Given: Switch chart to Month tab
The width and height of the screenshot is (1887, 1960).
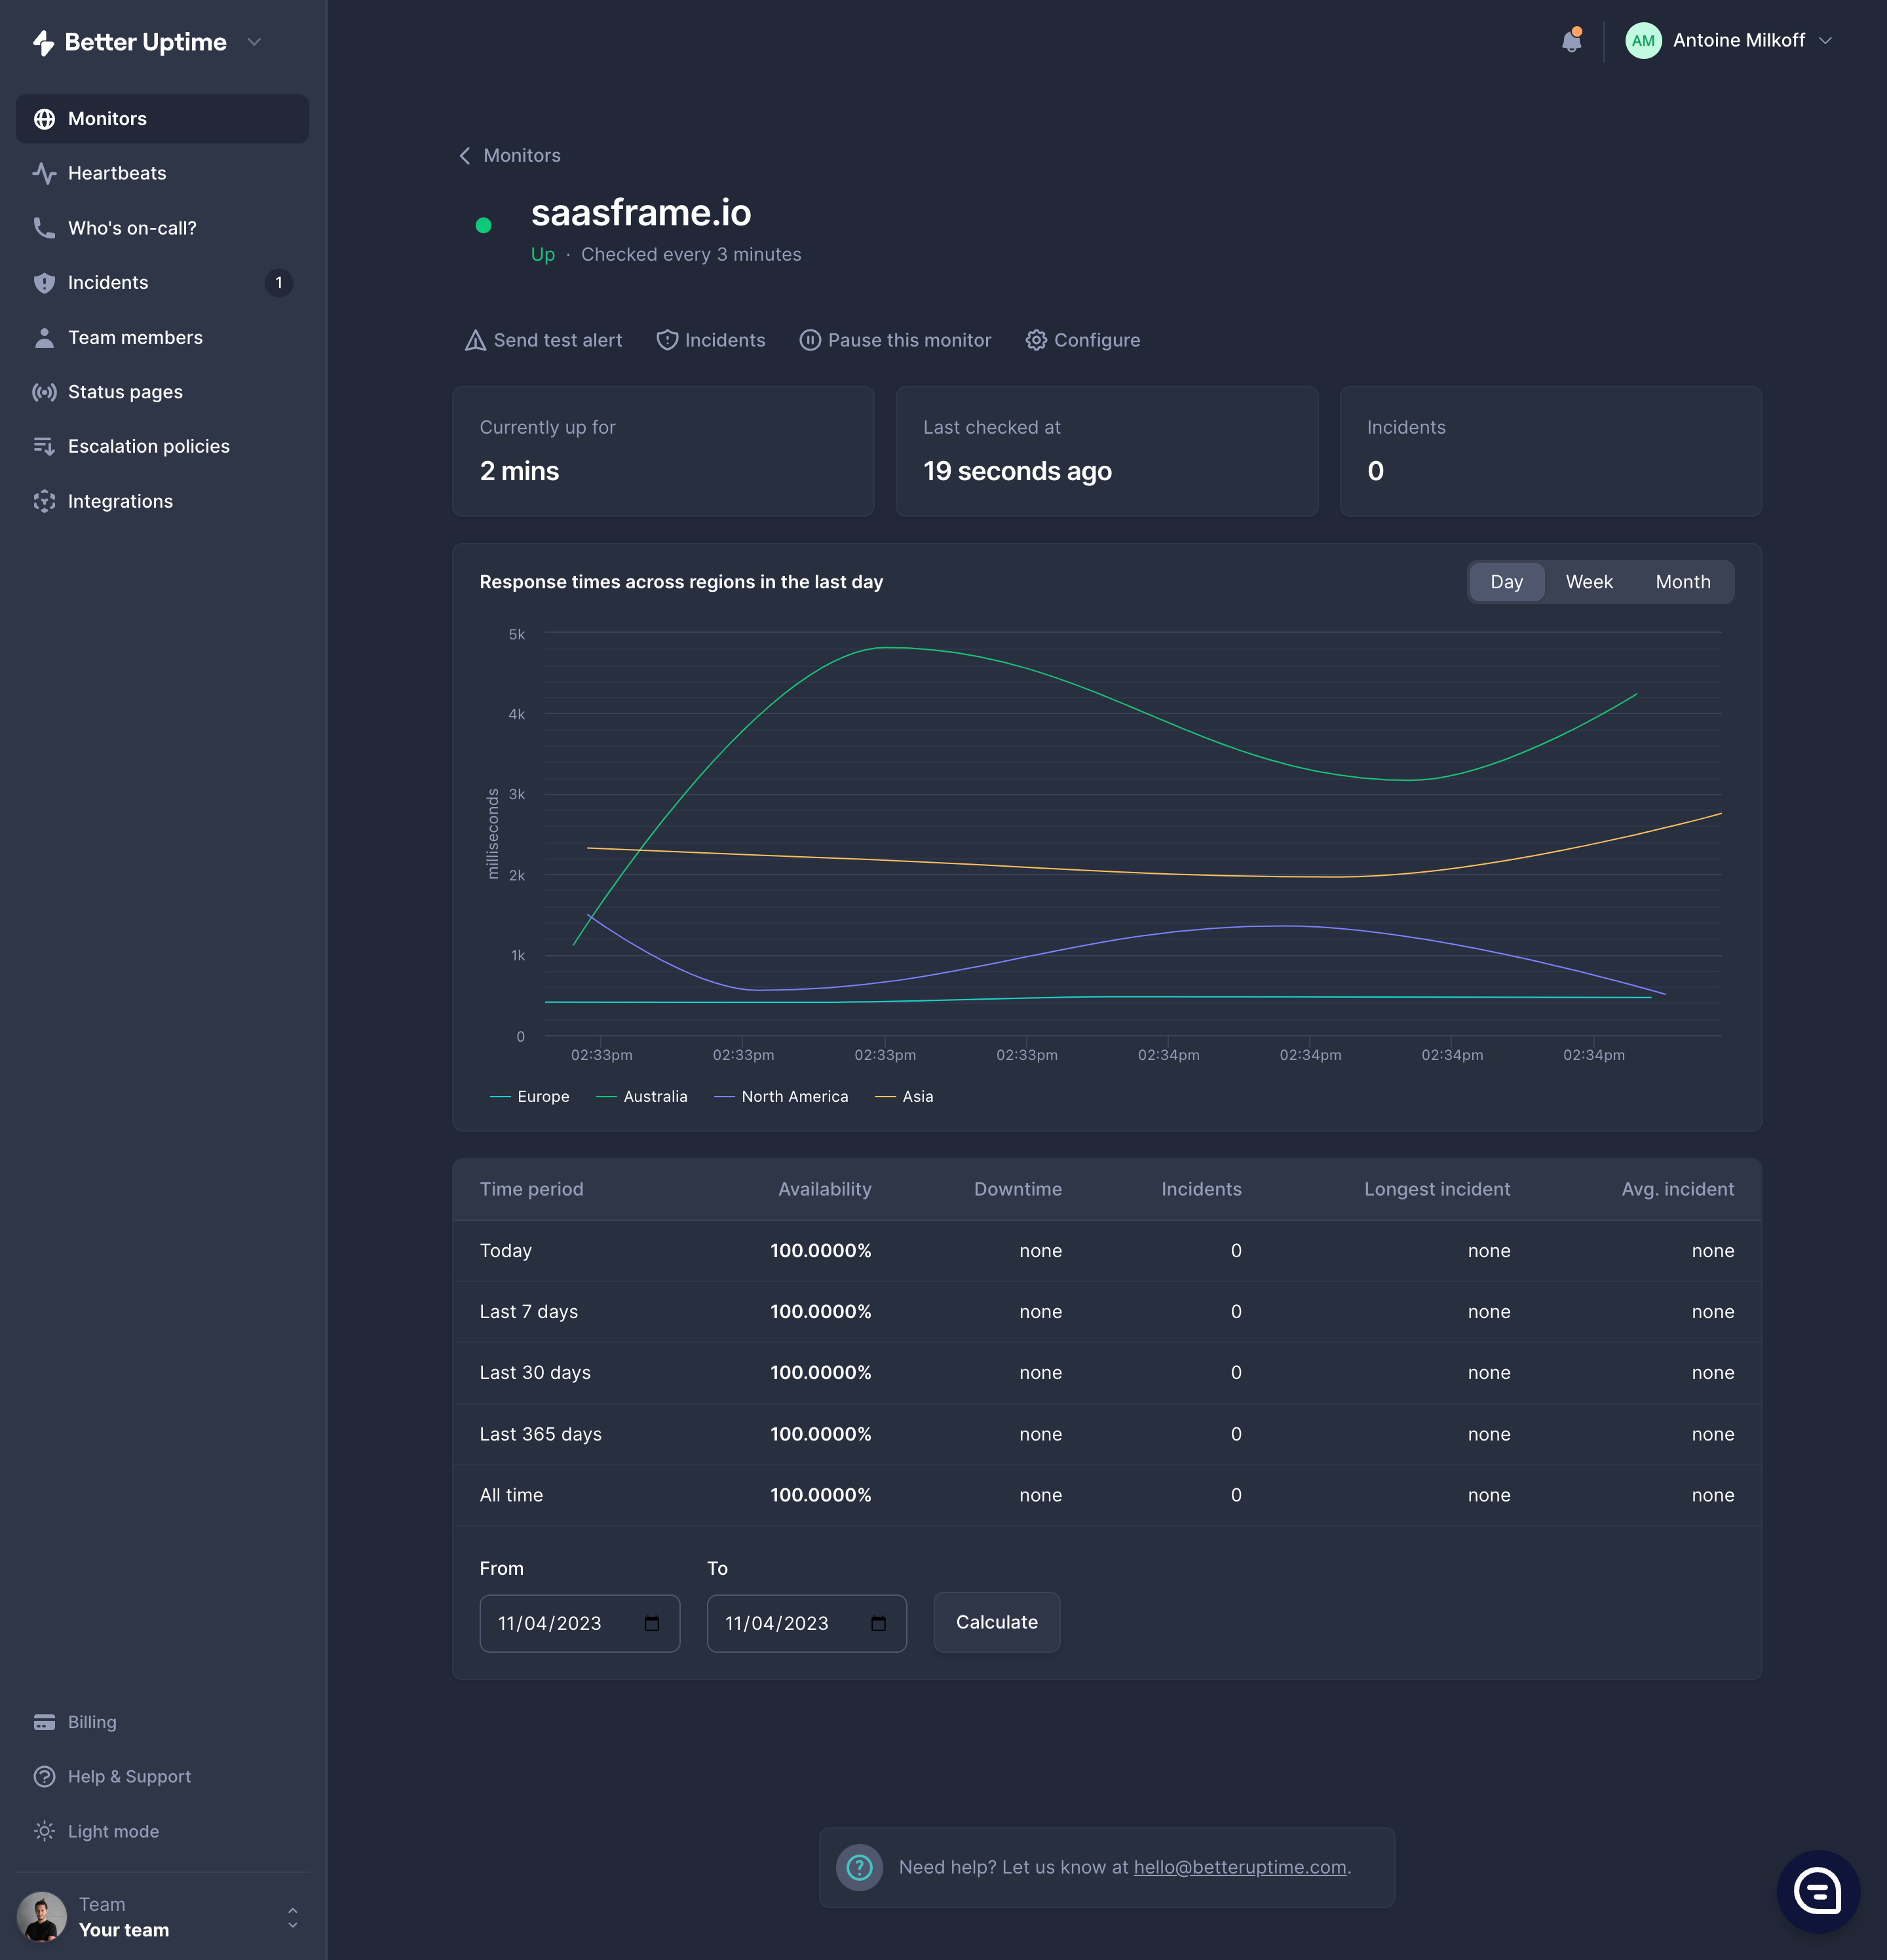Looking at the screenshot, I should click(x=1682, y=582).
